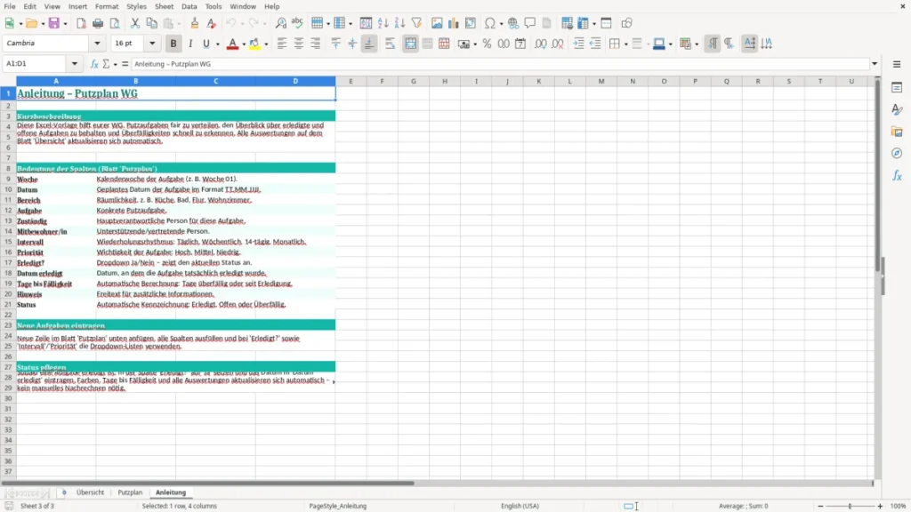Cut selection with scissors icon
Image resolution: width=911 pixels, height=512 pixels.
point(135,23)
